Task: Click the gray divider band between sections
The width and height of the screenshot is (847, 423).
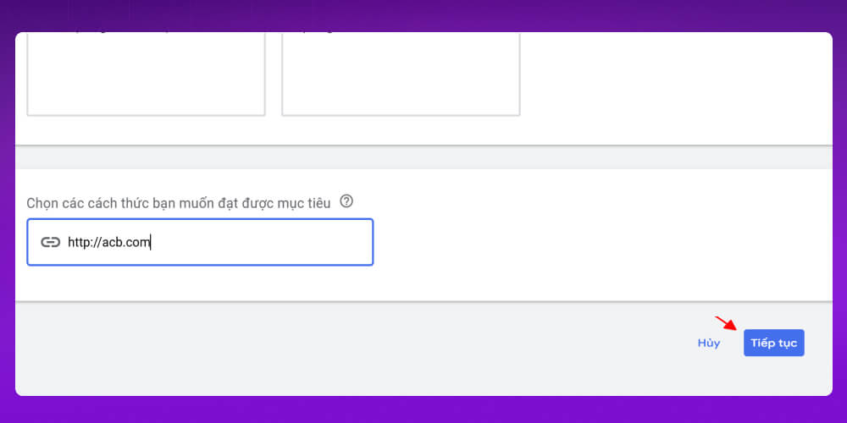Action: pos(423,157)
